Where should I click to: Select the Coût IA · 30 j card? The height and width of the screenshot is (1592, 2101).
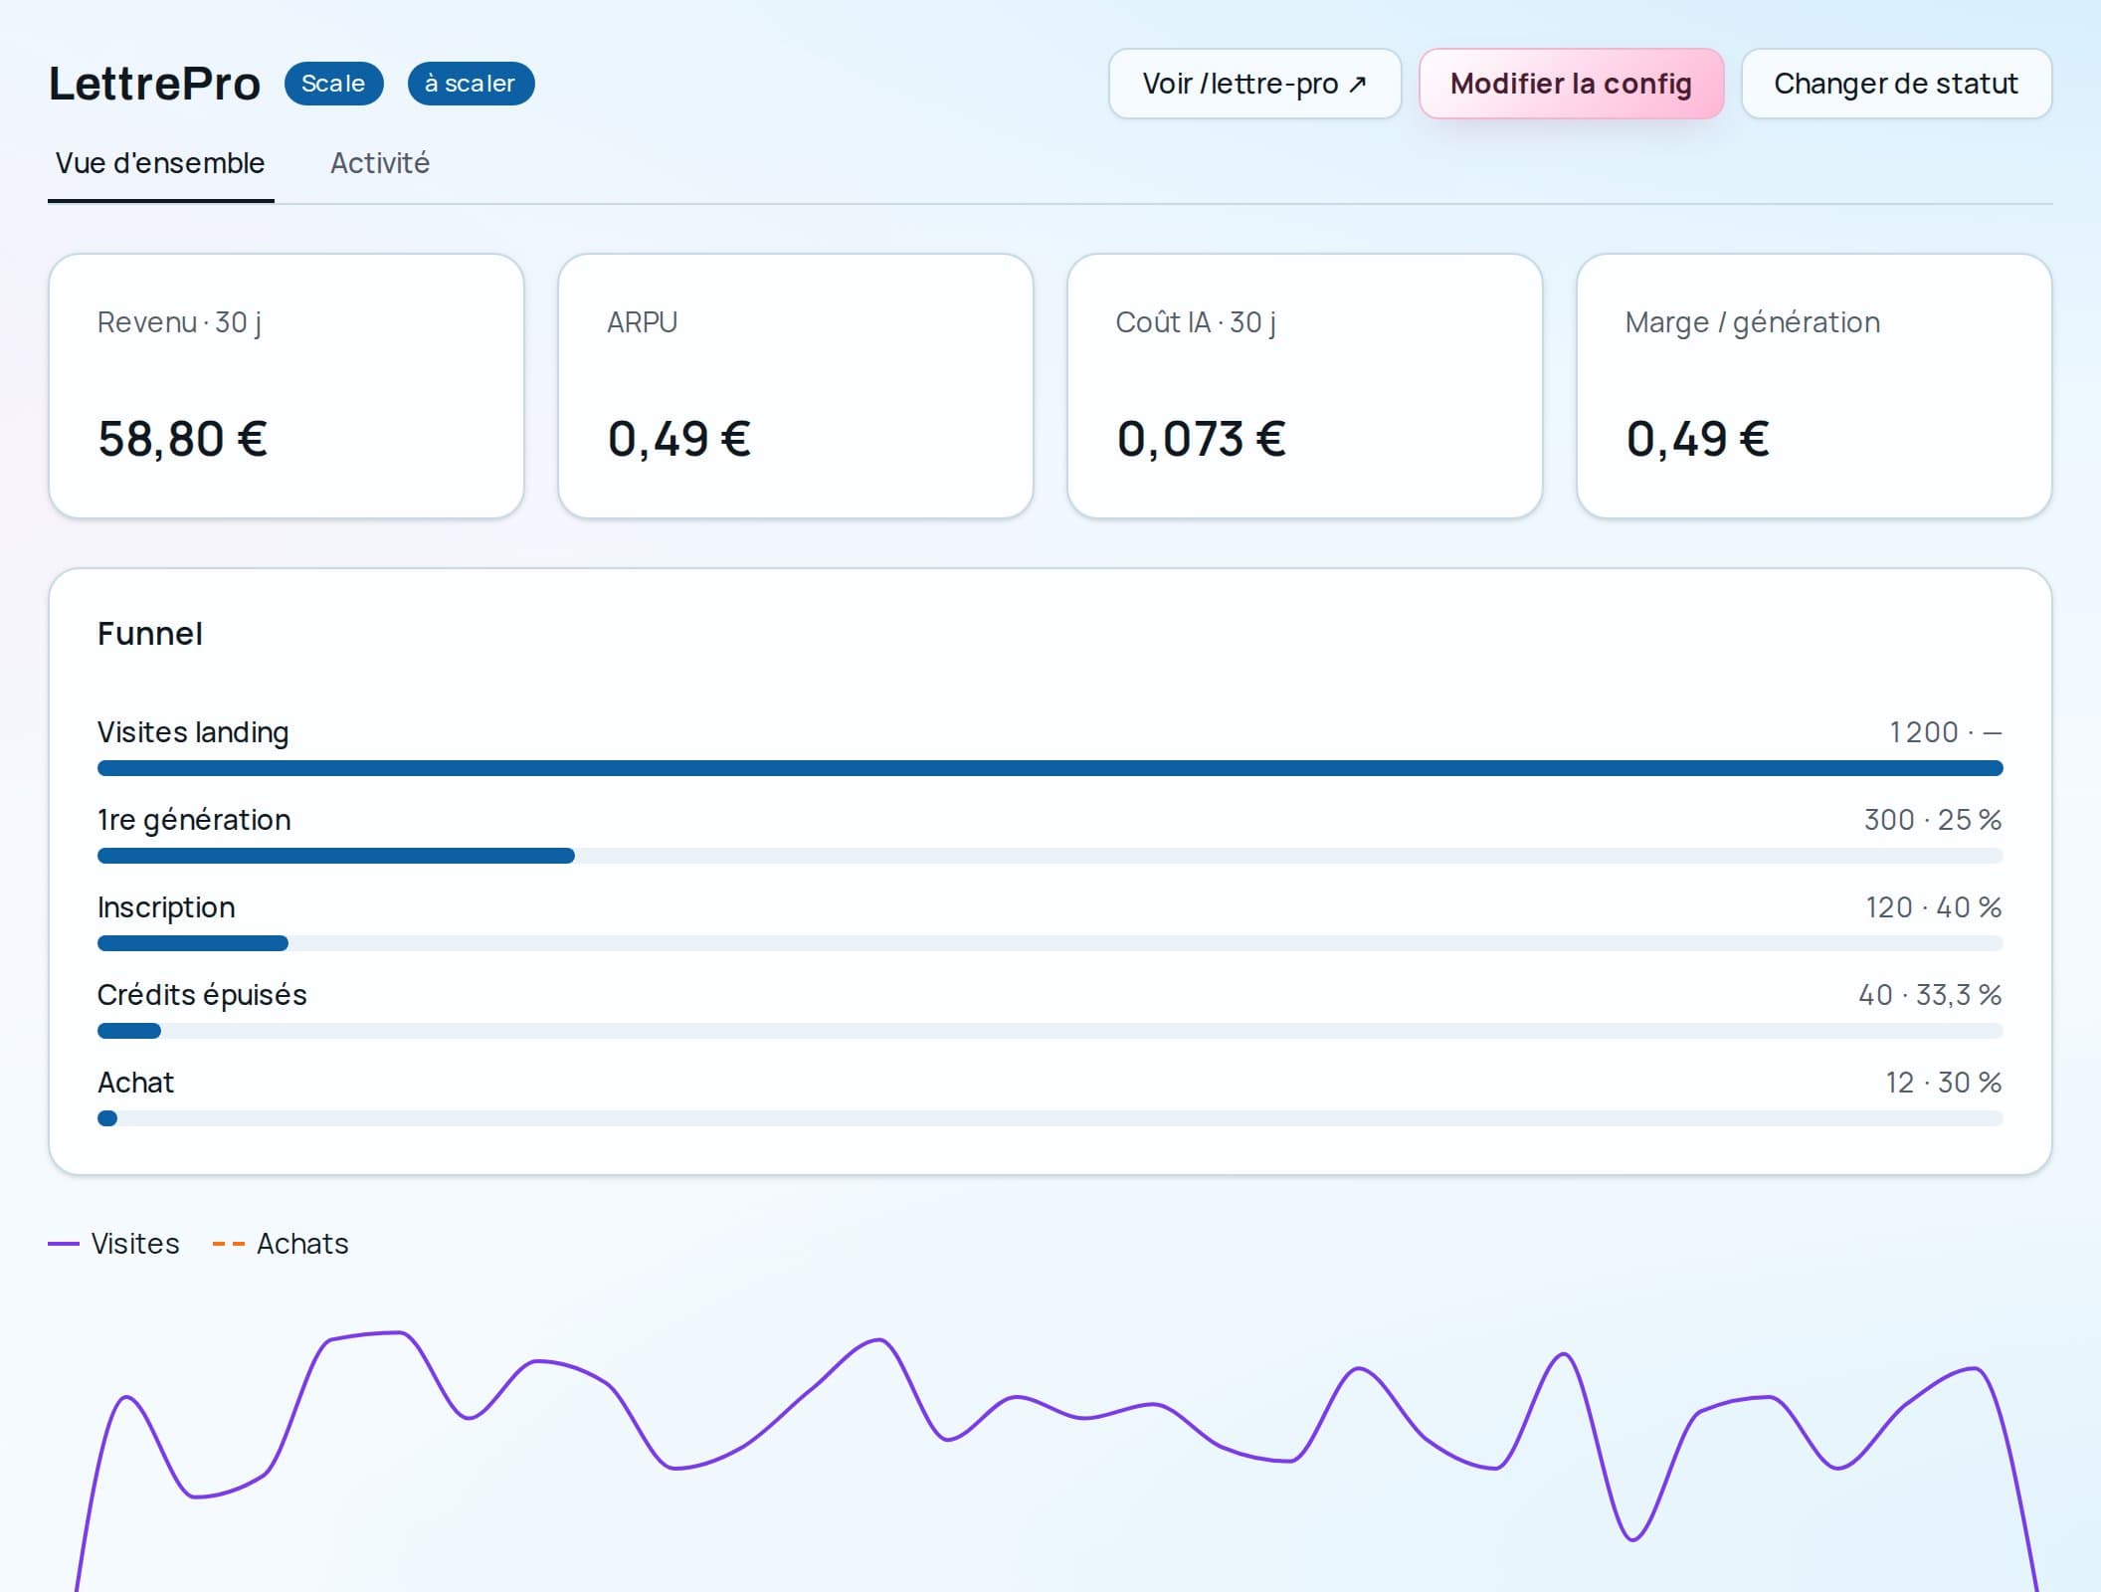(x=1304, y=386)
